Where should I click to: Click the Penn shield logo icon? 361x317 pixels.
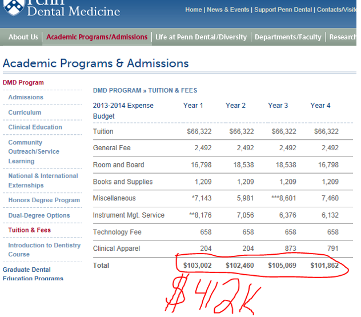(13, 7)
